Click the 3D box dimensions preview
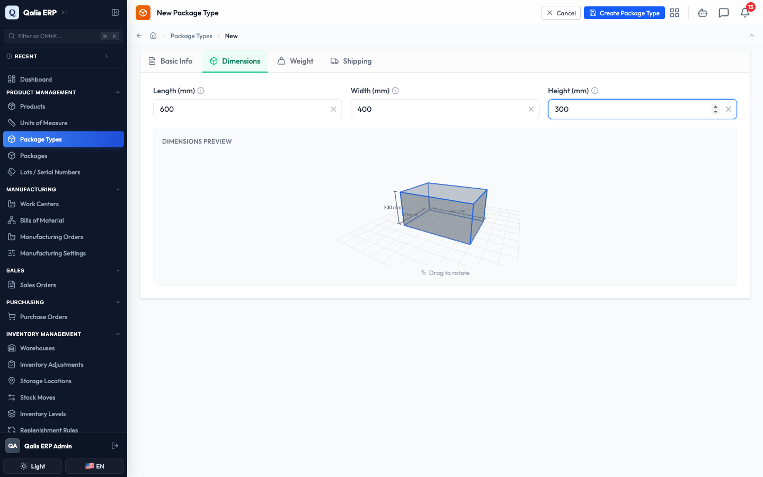Screen dimensions: 763x477 (442, 214)
